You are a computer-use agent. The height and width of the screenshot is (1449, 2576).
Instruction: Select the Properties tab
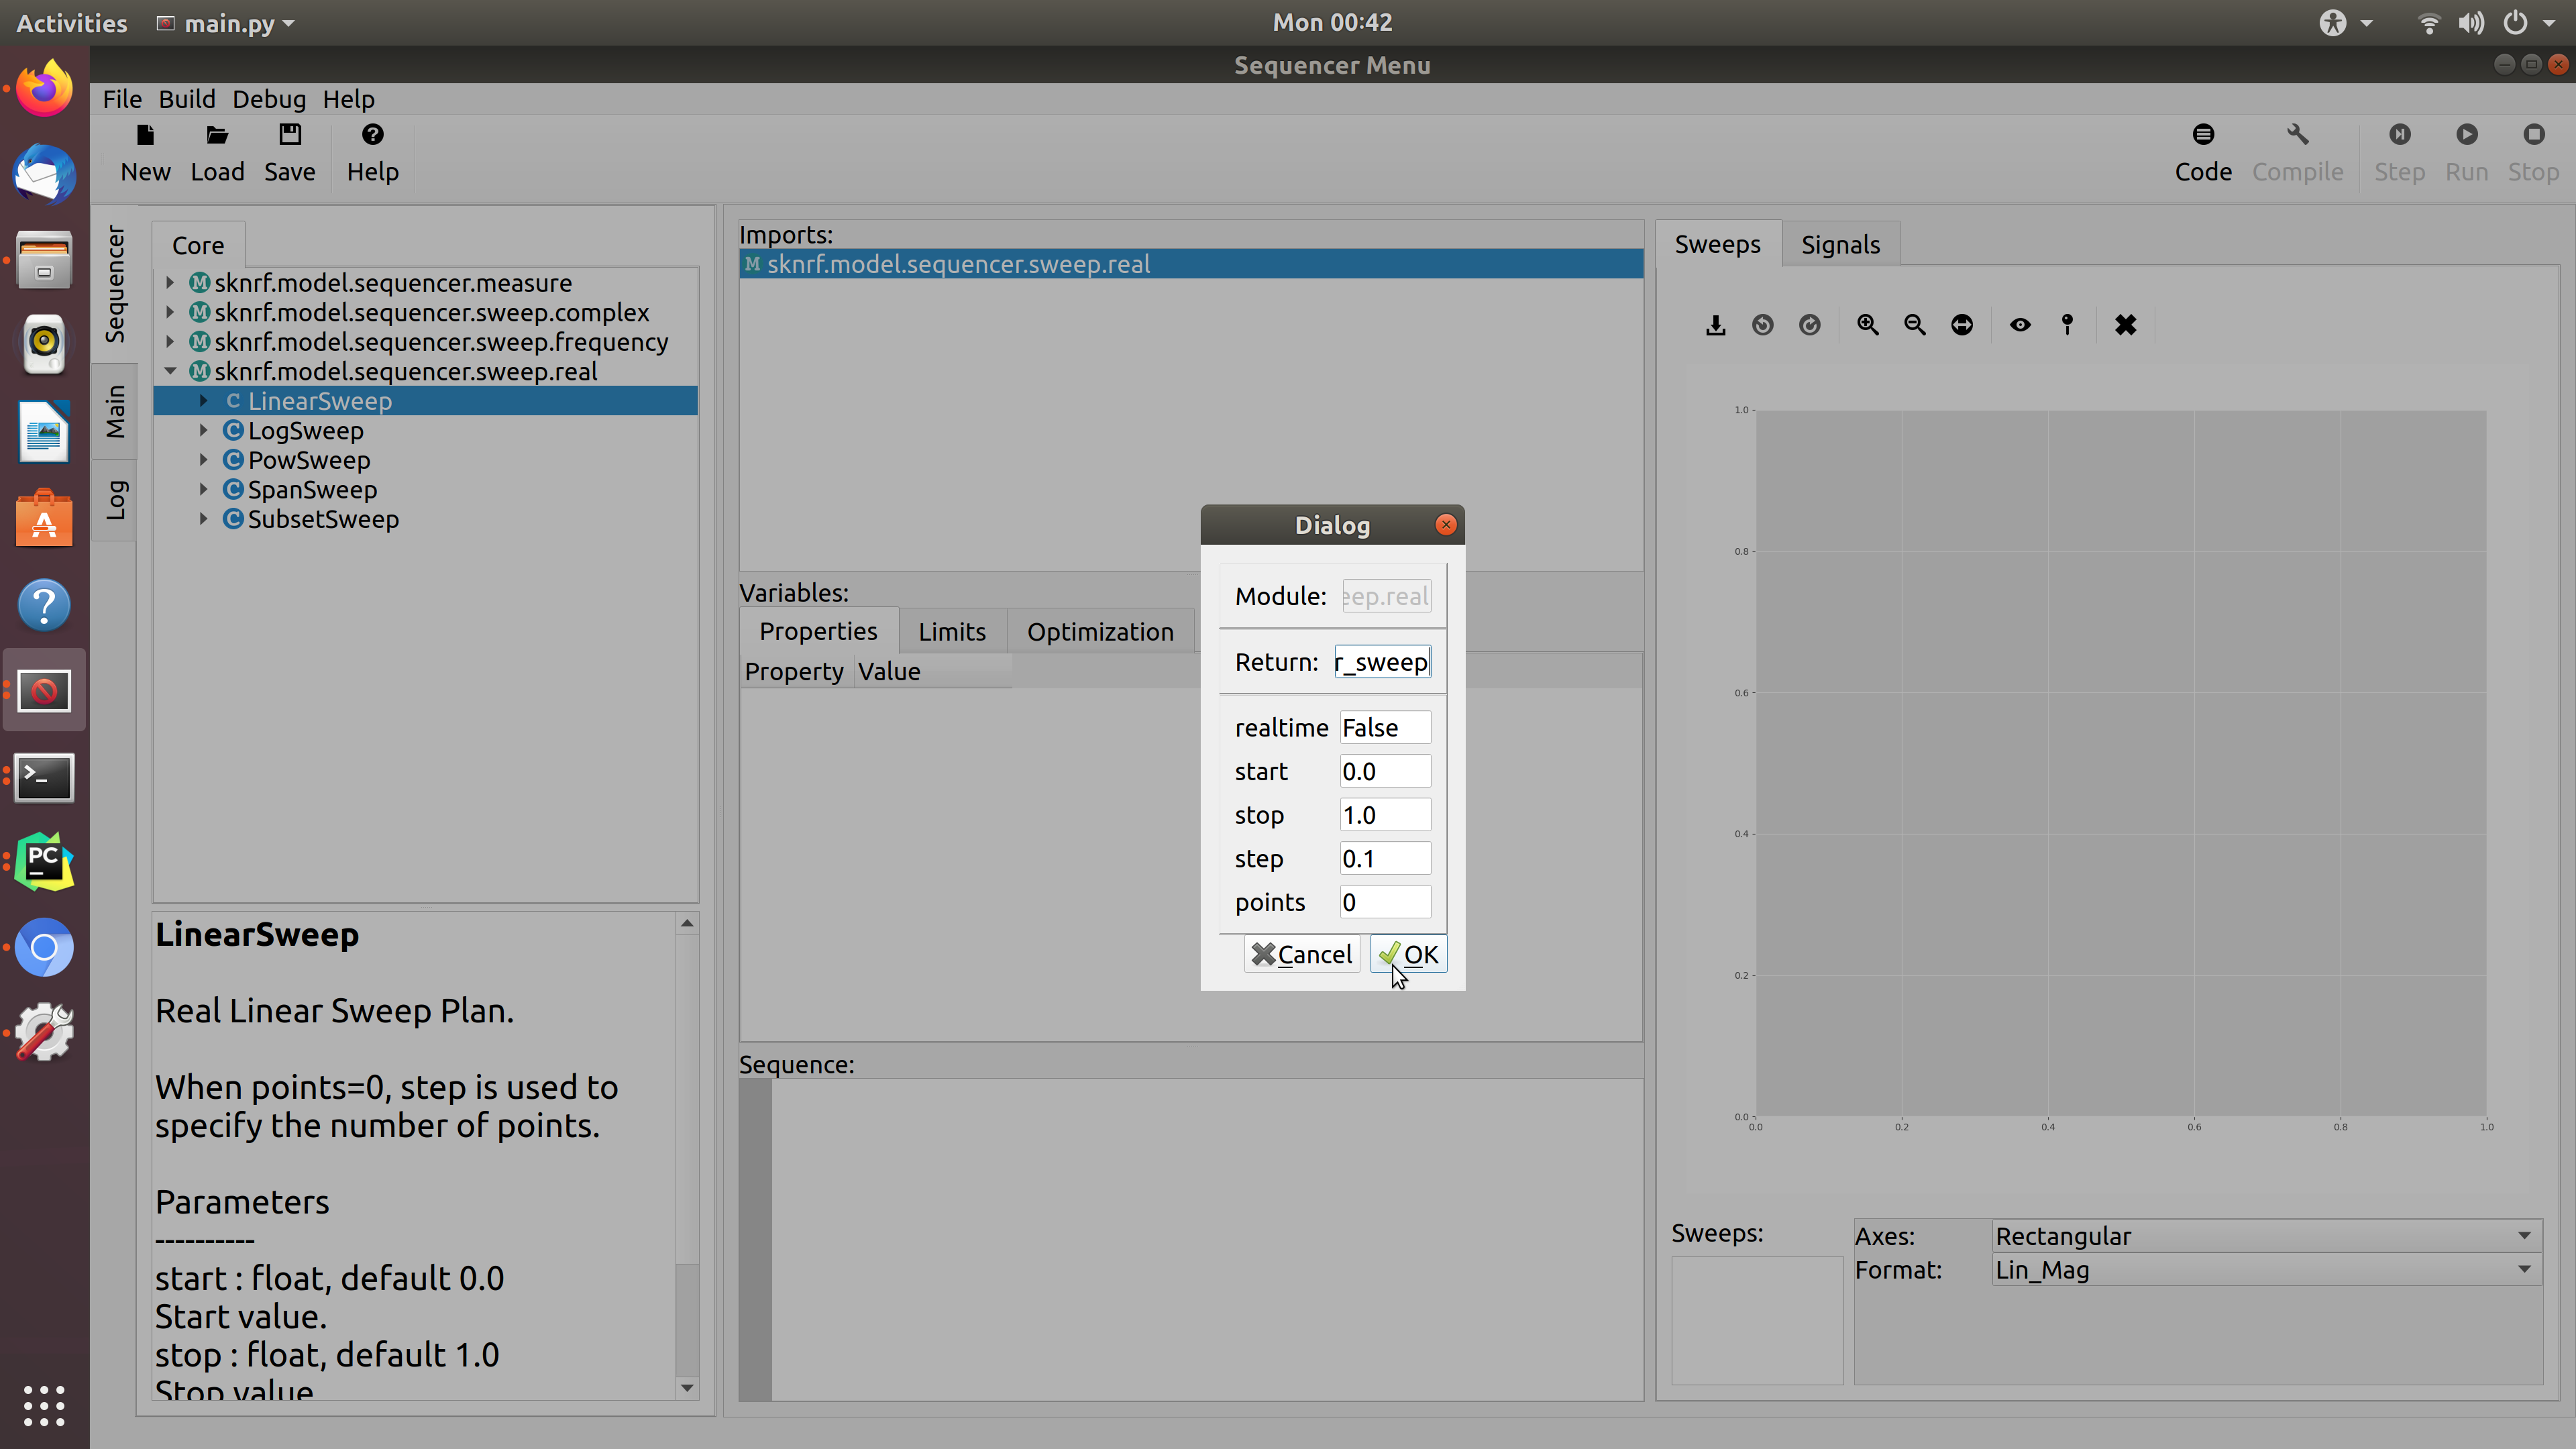(x=818, y=631)
